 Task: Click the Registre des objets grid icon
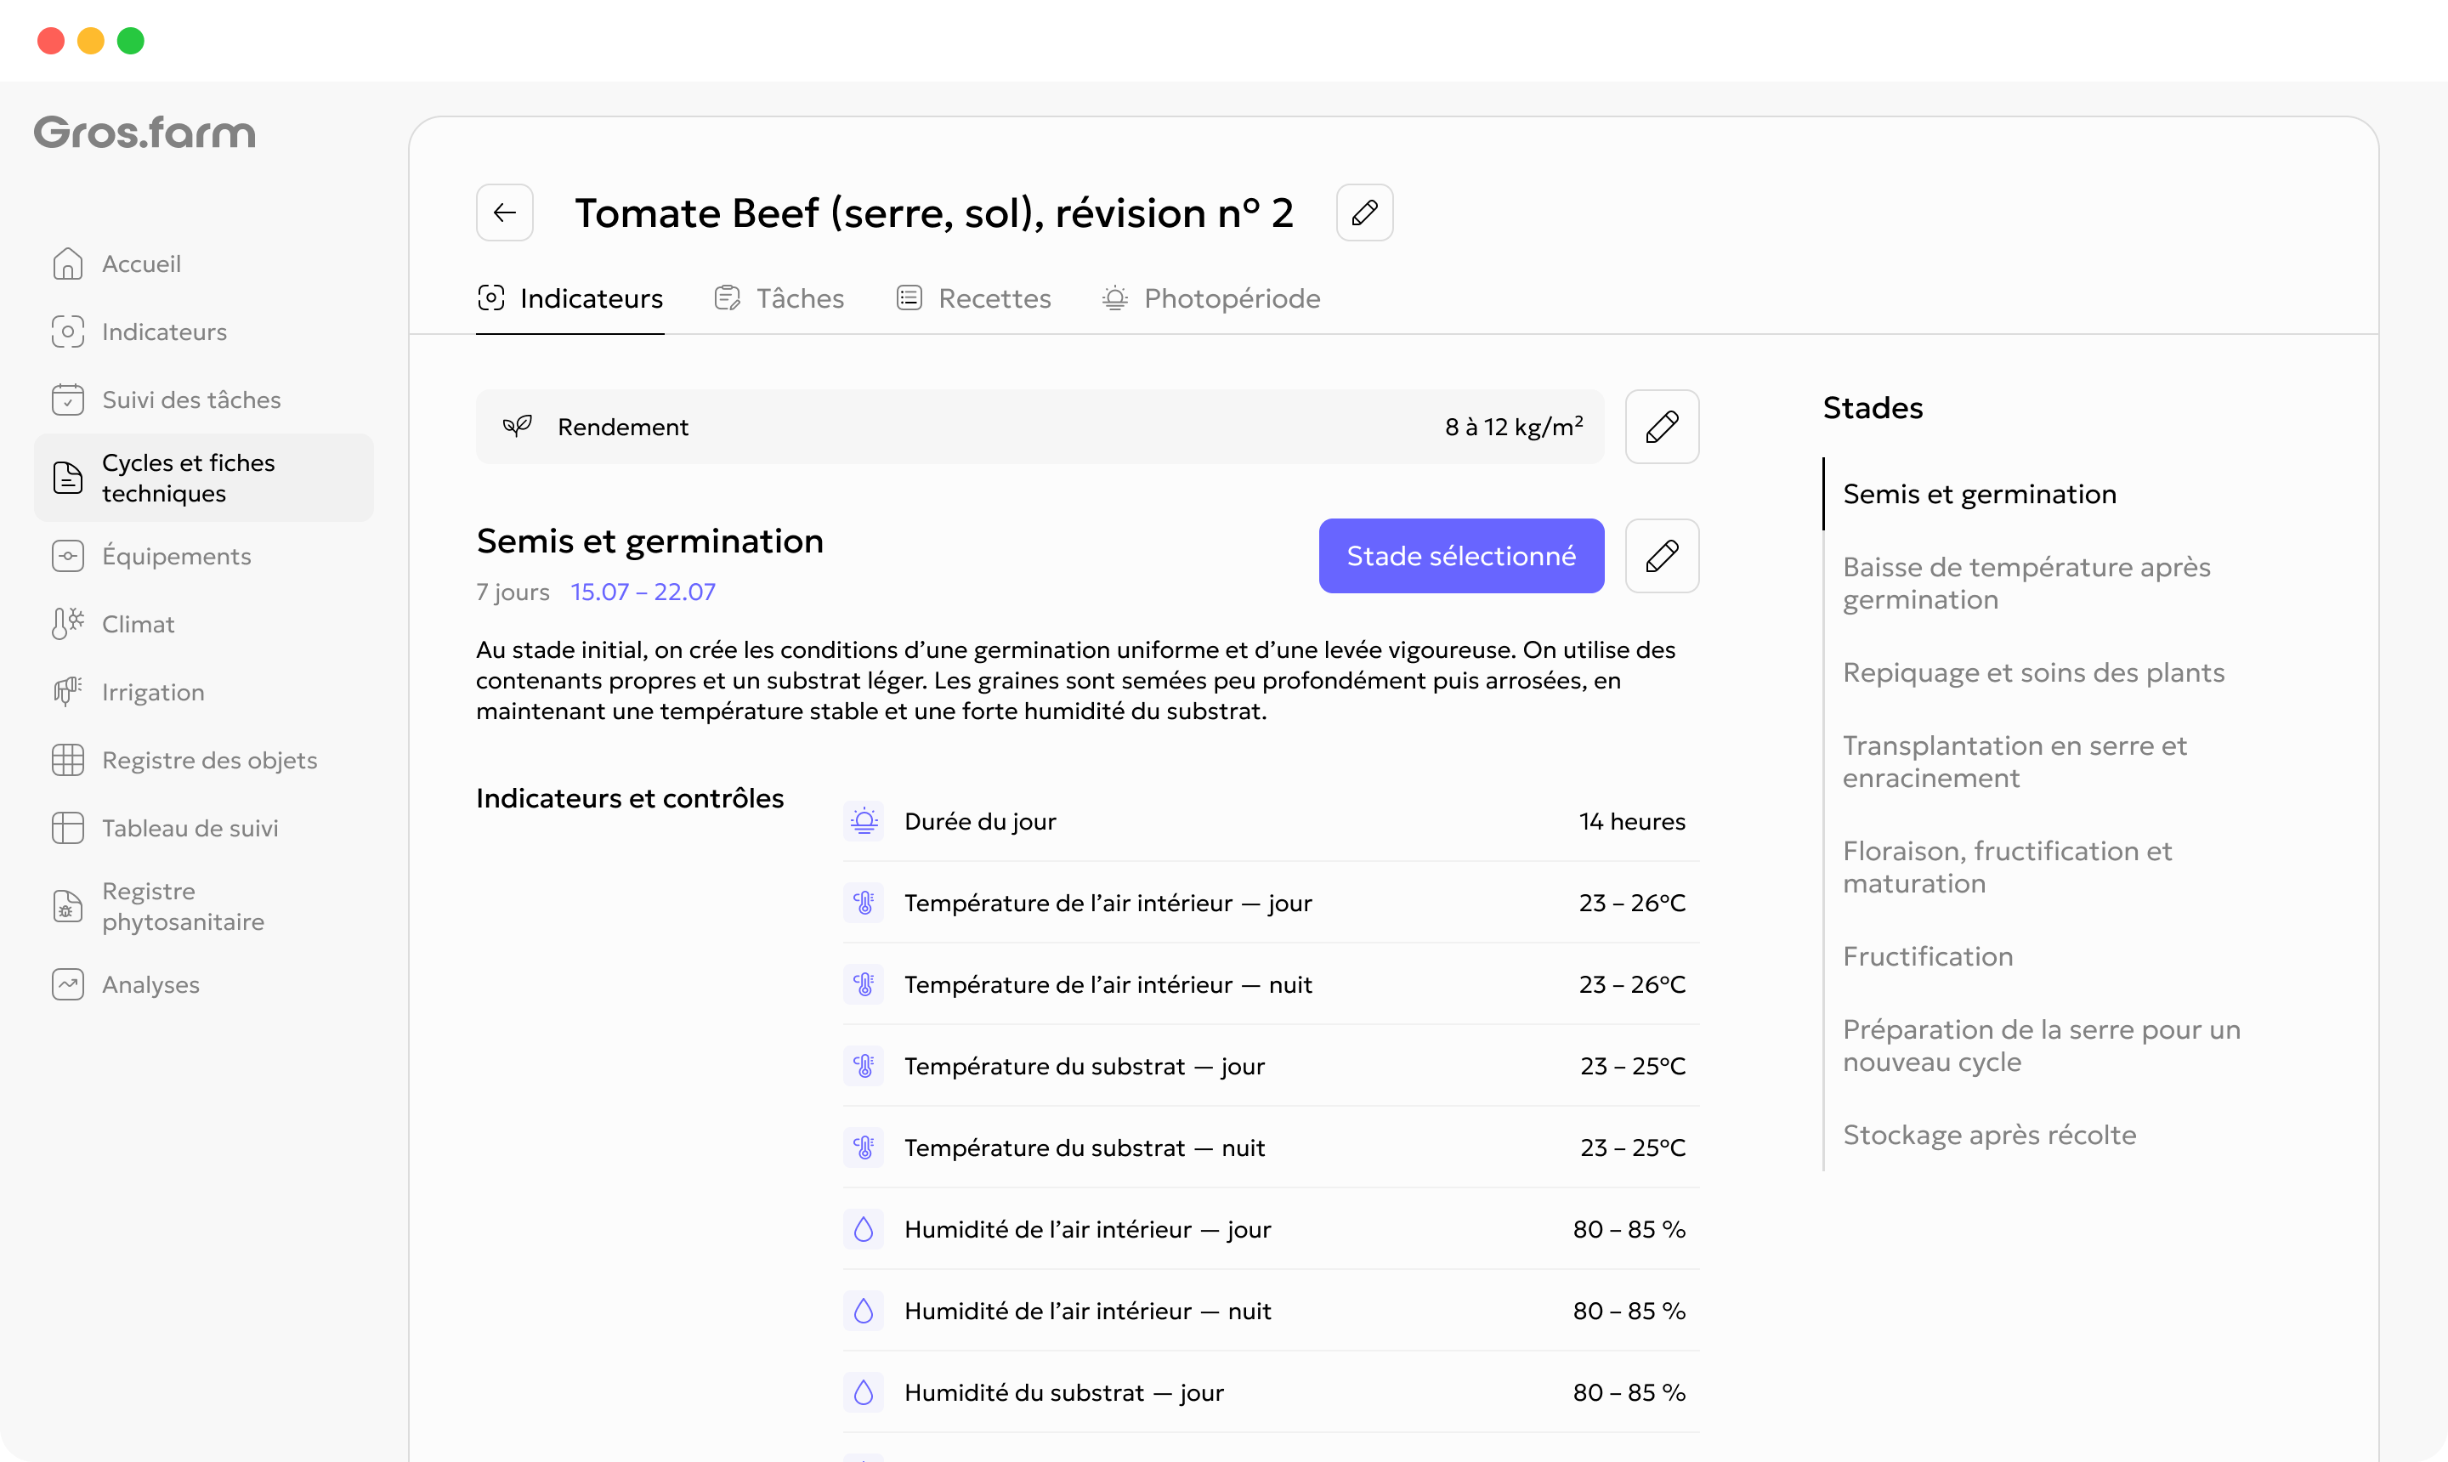tap(67, 761)
